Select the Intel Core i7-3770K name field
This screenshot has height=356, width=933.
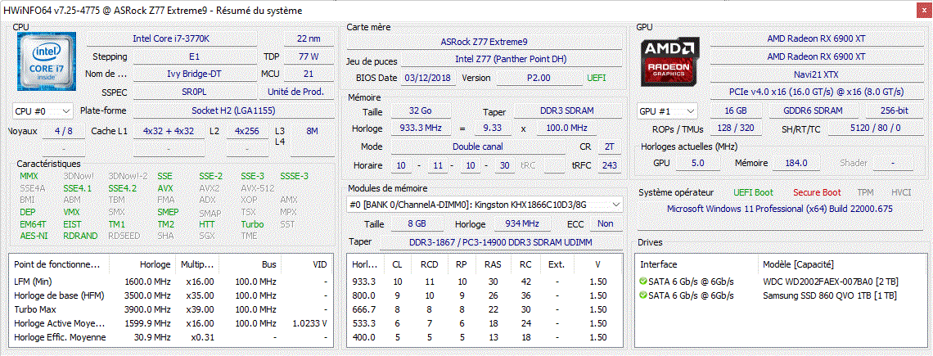point(171,38)
